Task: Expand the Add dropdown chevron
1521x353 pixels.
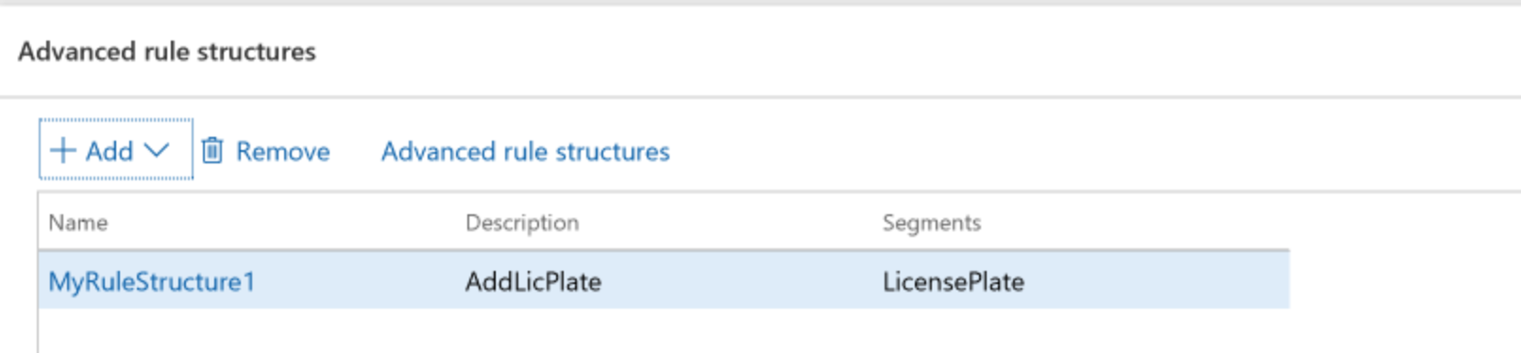Action: coord(157,150)
